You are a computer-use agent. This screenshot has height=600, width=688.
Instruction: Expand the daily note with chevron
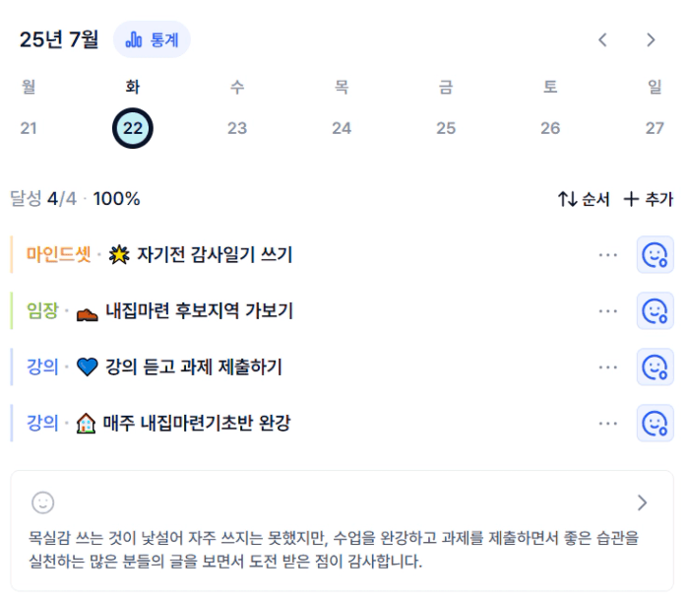click(x=642, y=502)
